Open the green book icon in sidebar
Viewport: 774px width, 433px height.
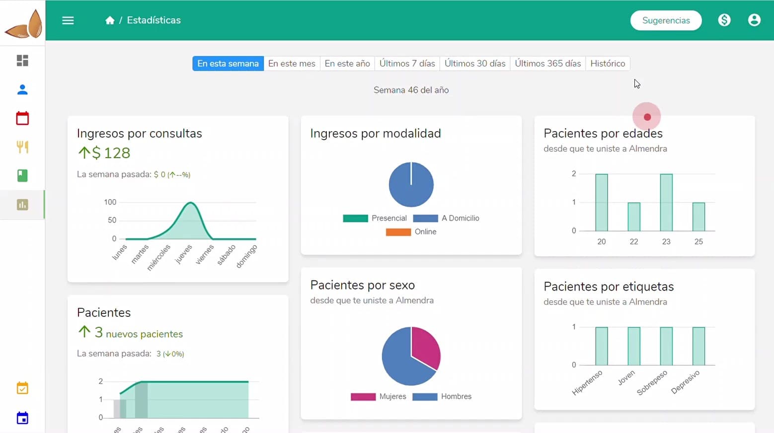point(22,176)
